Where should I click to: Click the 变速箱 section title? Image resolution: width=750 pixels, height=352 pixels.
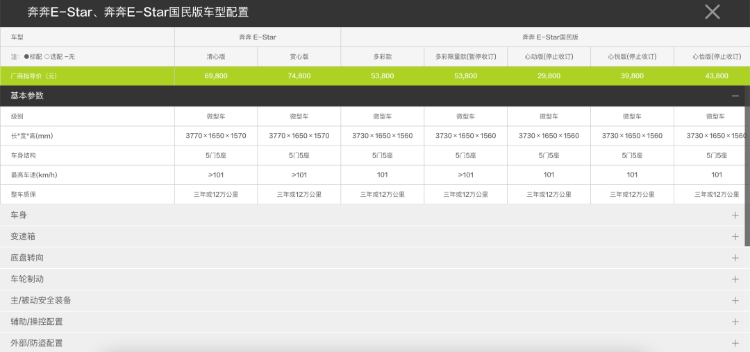tap(23, 236)
